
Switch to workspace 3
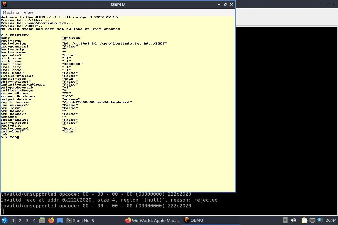click(x=27, y=221)
